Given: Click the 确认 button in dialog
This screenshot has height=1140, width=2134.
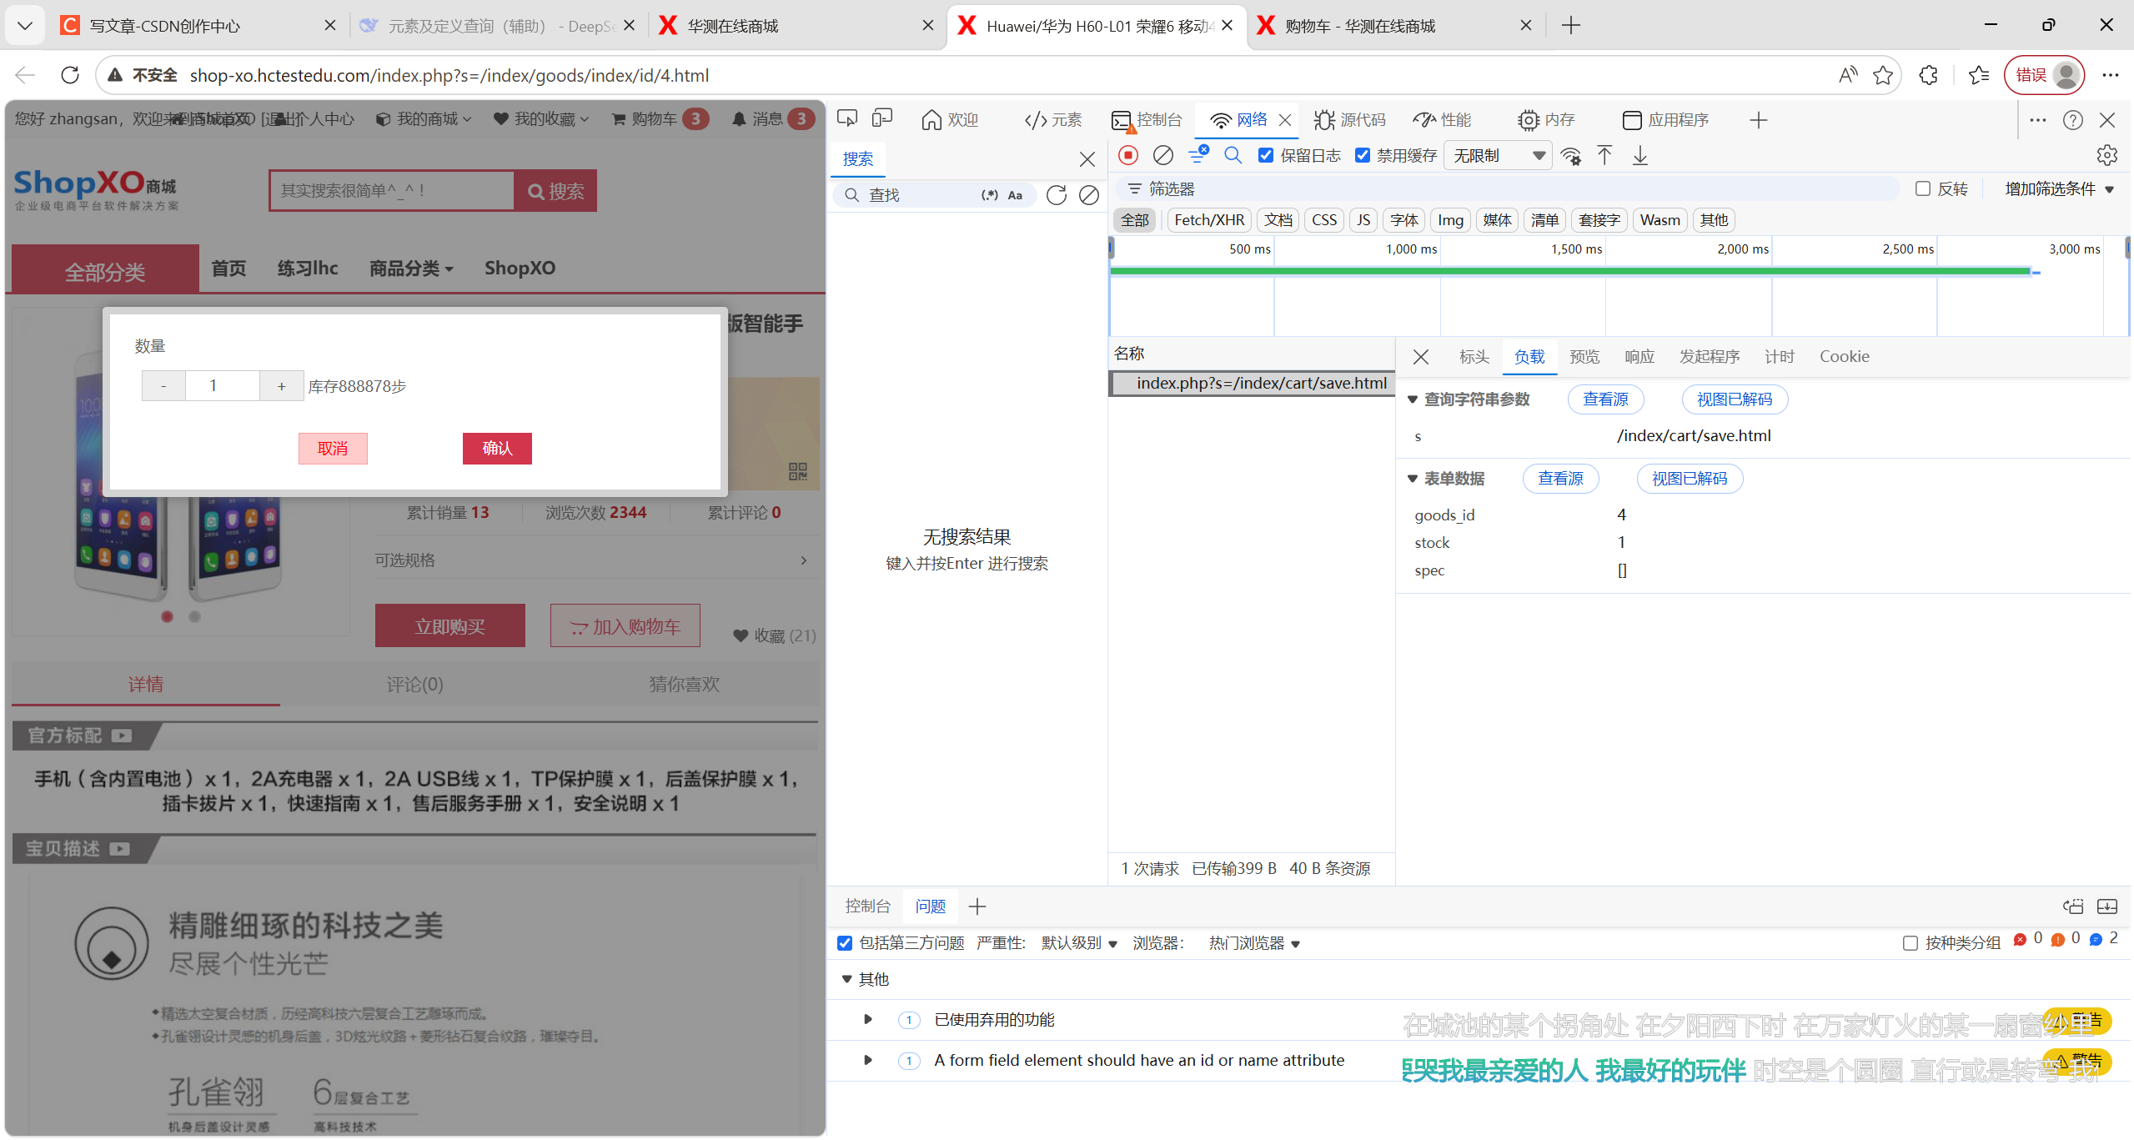Looking at the screenshot, I should tap(497, 449).
